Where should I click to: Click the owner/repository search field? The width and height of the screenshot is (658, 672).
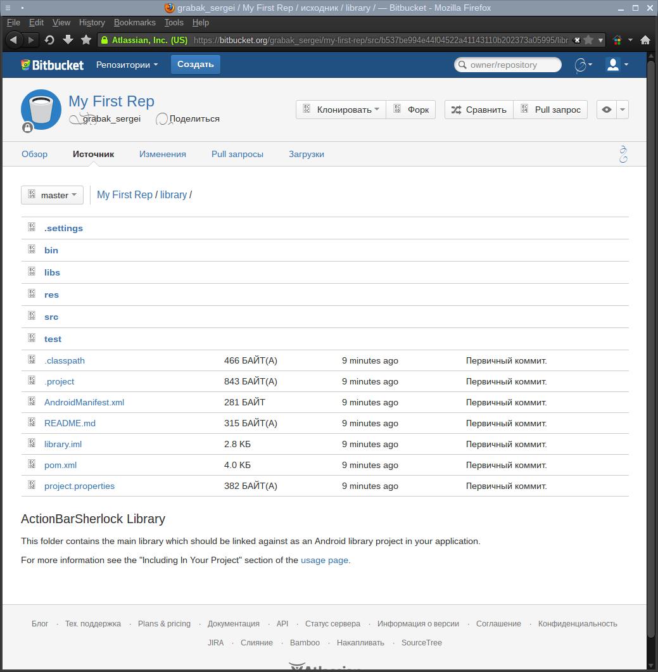pyautogui.click(x=507, y=64)
